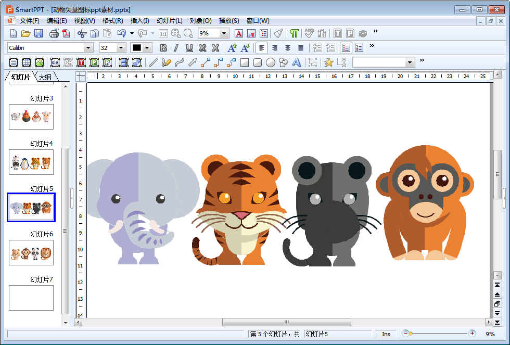Toggle Ins mode in status bar

pos(386,334)
